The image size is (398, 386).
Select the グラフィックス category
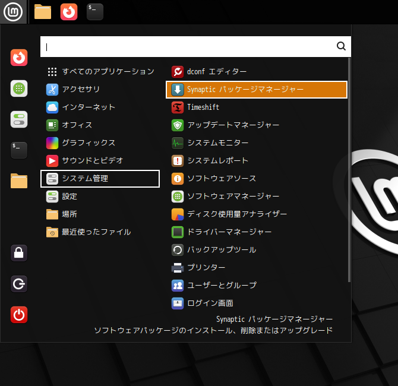[100, 143]
